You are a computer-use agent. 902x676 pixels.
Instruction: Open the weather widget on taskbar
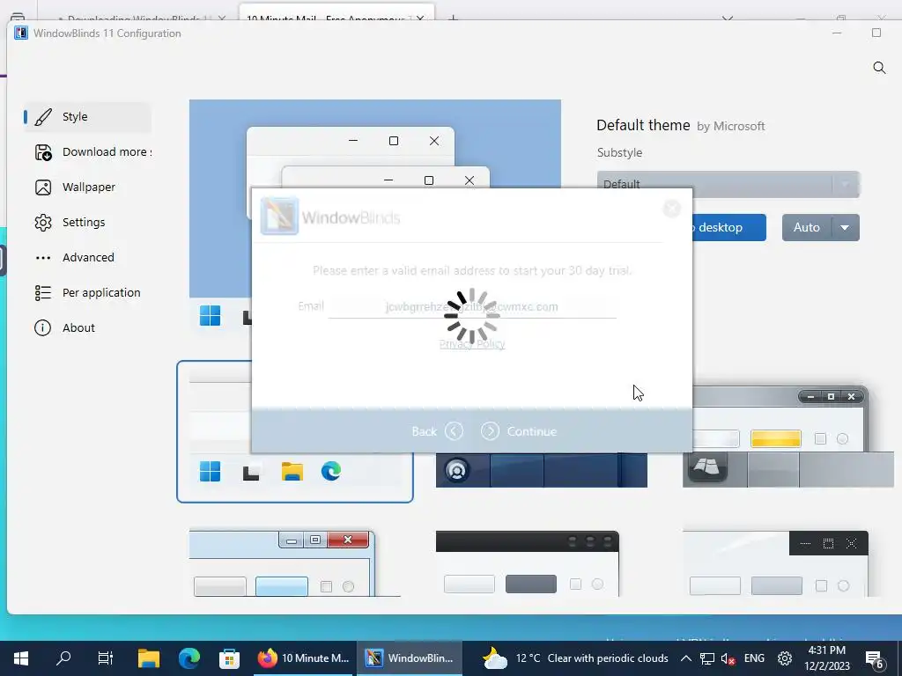[x=575, y=658]
